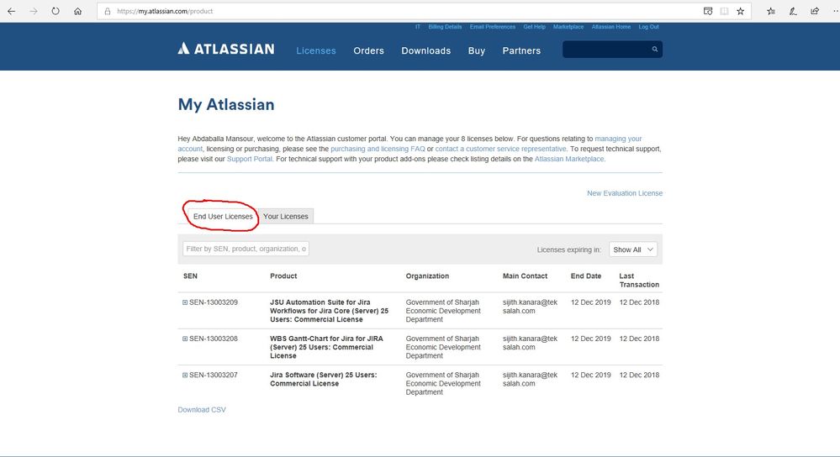
Task: Open browser home page icon
Action: pos(77,11)
